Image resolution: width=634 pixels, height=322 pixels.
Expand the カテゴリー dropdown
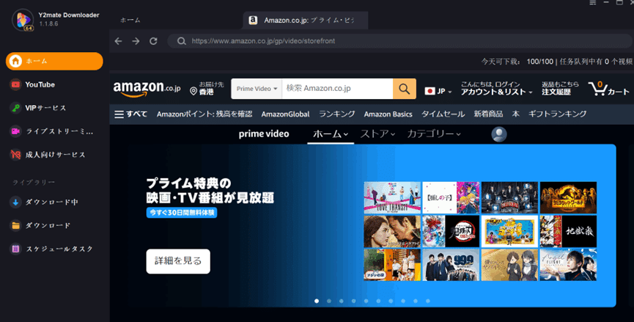pyautogui.click(x=434, y=134)
